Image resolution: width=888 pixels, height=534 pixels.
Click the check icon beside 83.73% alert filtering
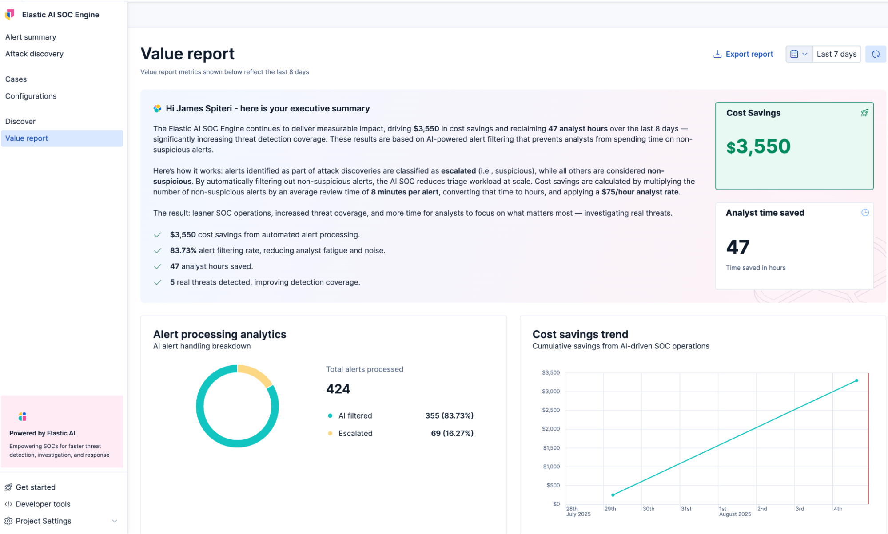(x=157, y=250)
